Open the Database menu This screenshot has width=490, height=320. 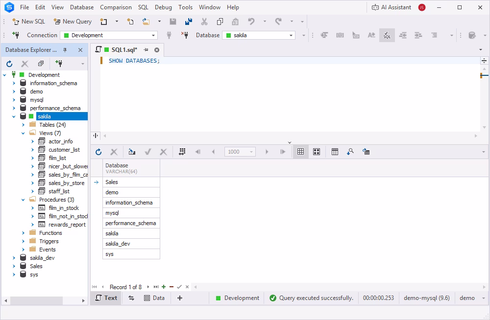(82, 7)
